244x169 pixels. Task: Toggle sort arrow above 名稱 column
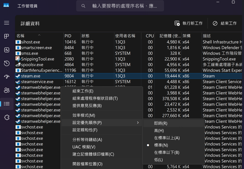tap(39, 35)
